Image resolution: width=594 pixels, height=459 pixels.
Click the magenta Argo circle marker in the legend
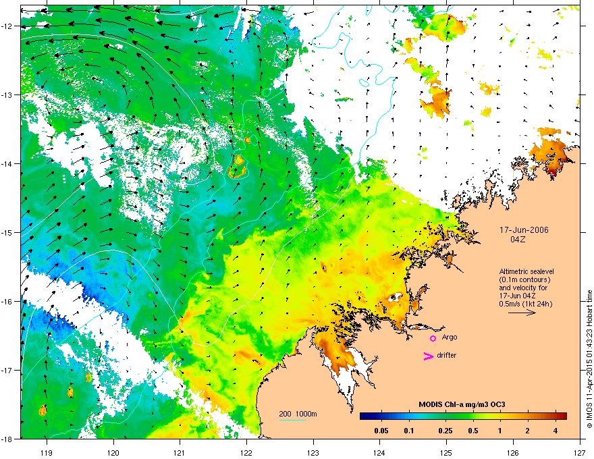pos(433,338)
